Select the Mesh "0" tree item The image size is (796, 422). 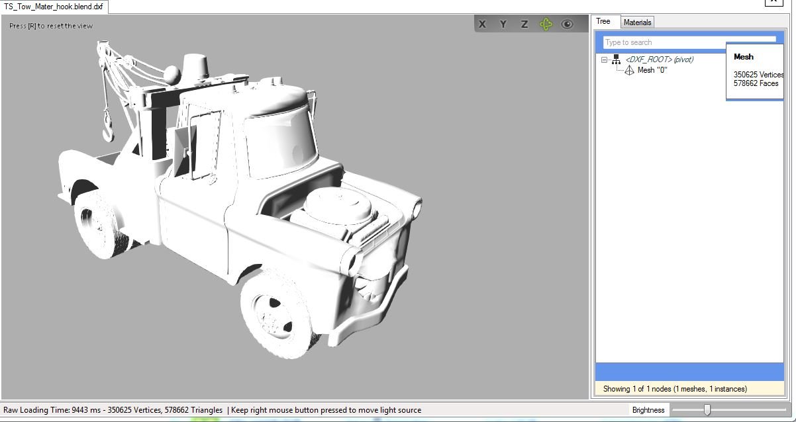point(652,70)
